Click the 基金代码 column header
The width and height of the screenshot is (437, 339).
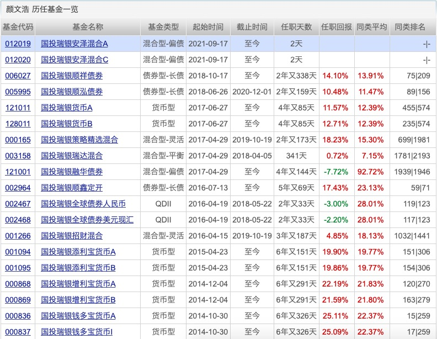coord(18,27)
